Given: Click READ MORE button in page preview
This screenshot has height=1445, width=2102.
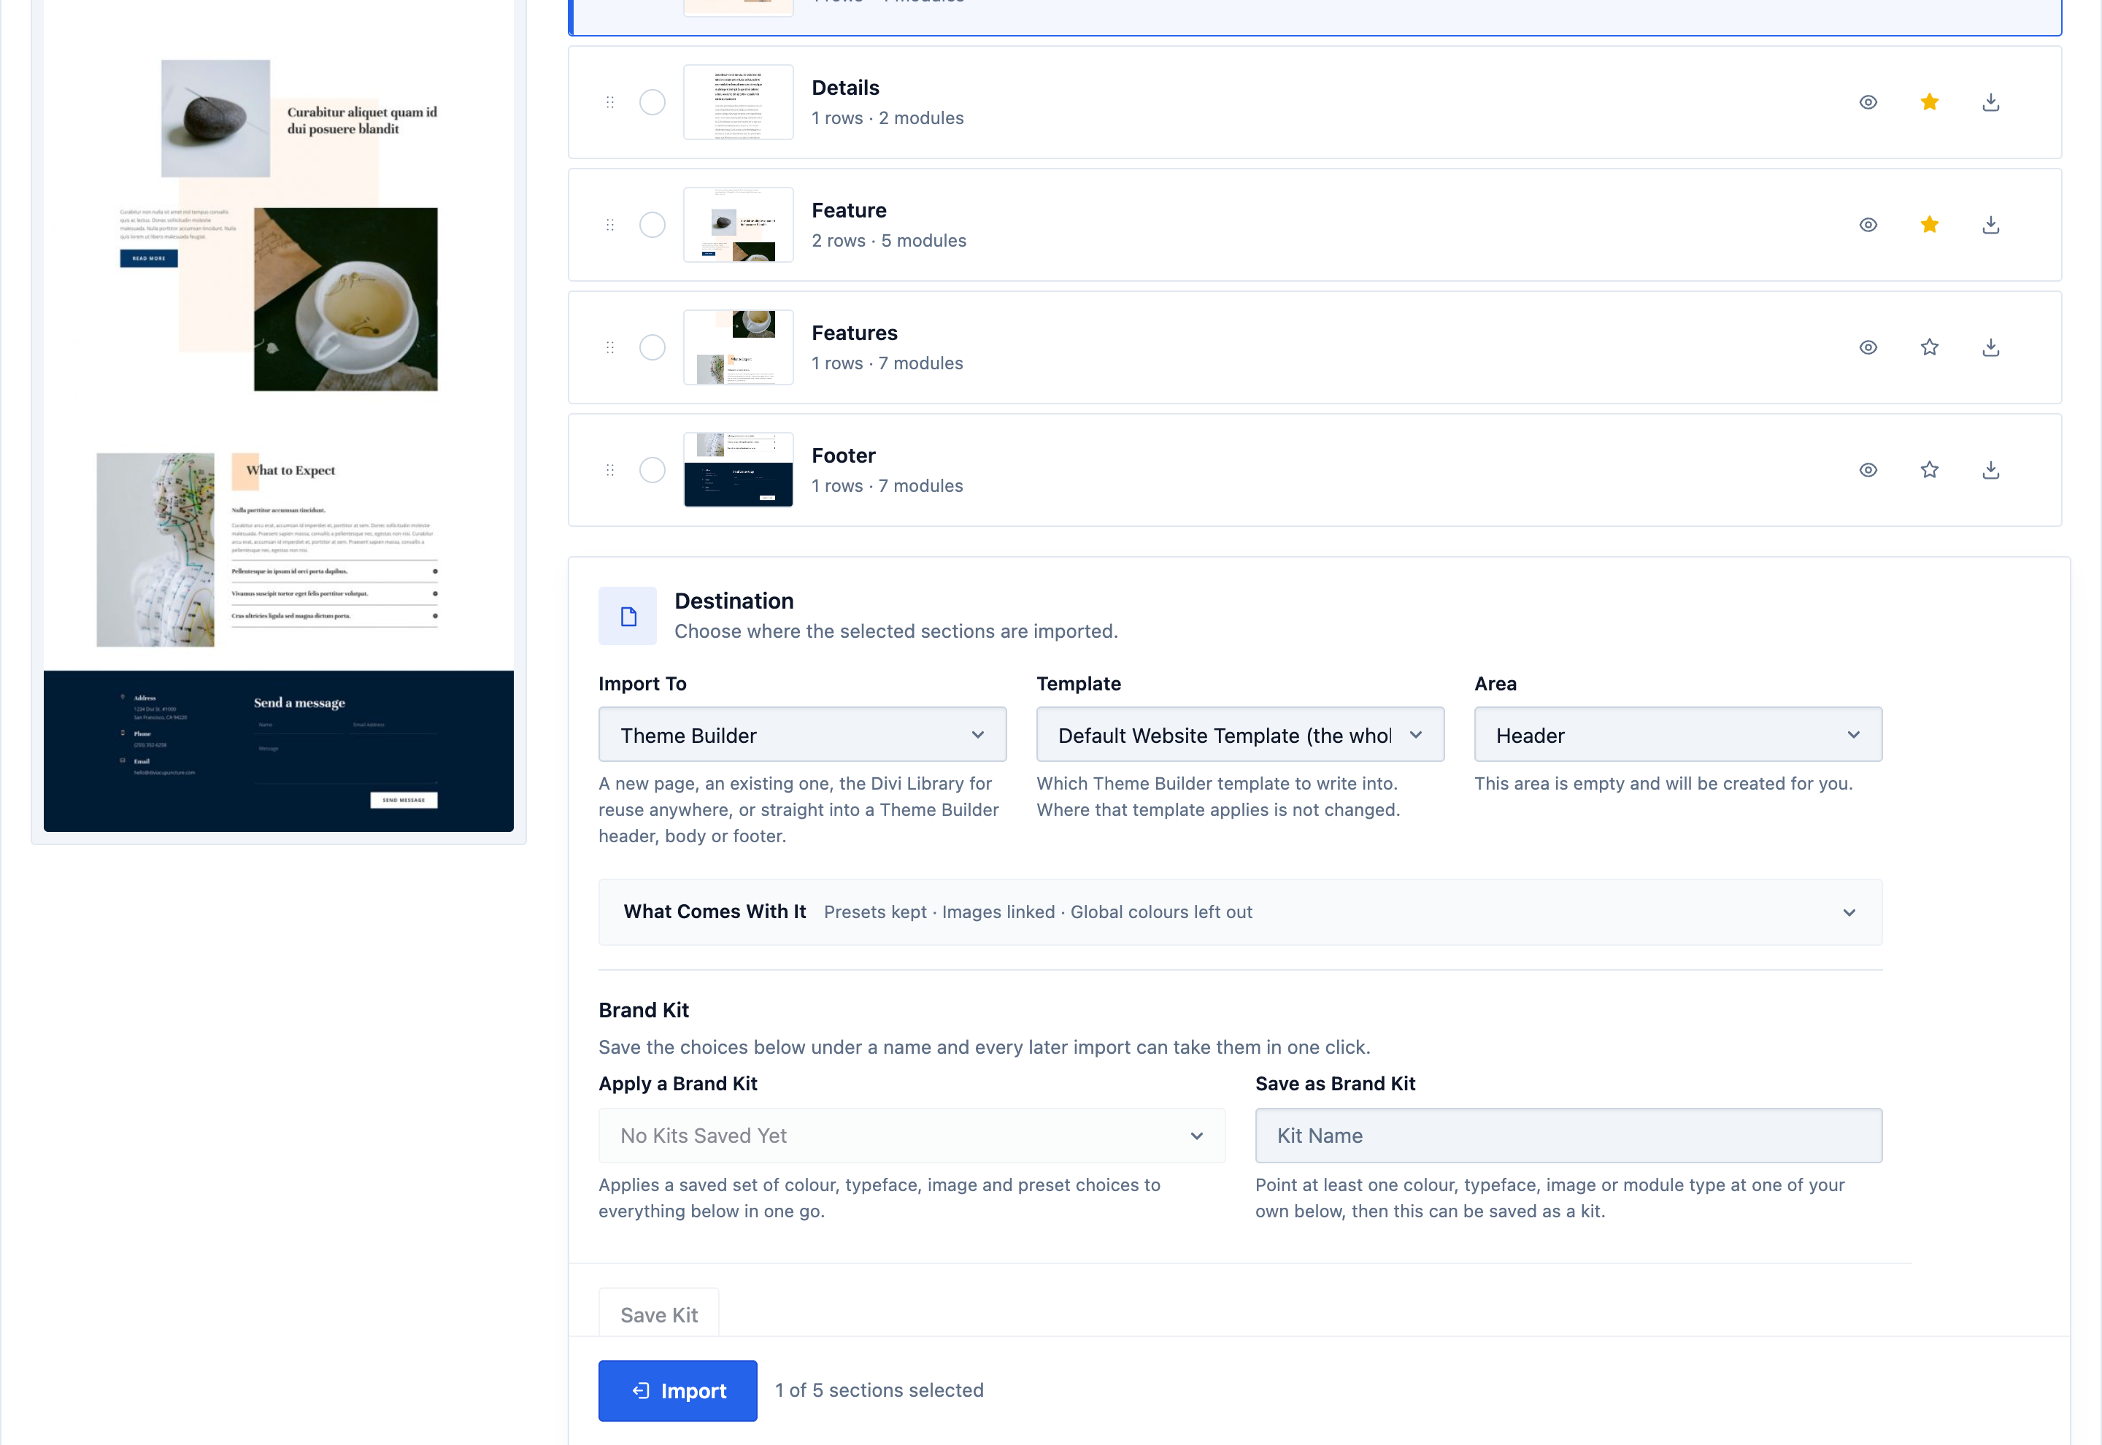Looking at the screenshot, I should click(150, 259).
